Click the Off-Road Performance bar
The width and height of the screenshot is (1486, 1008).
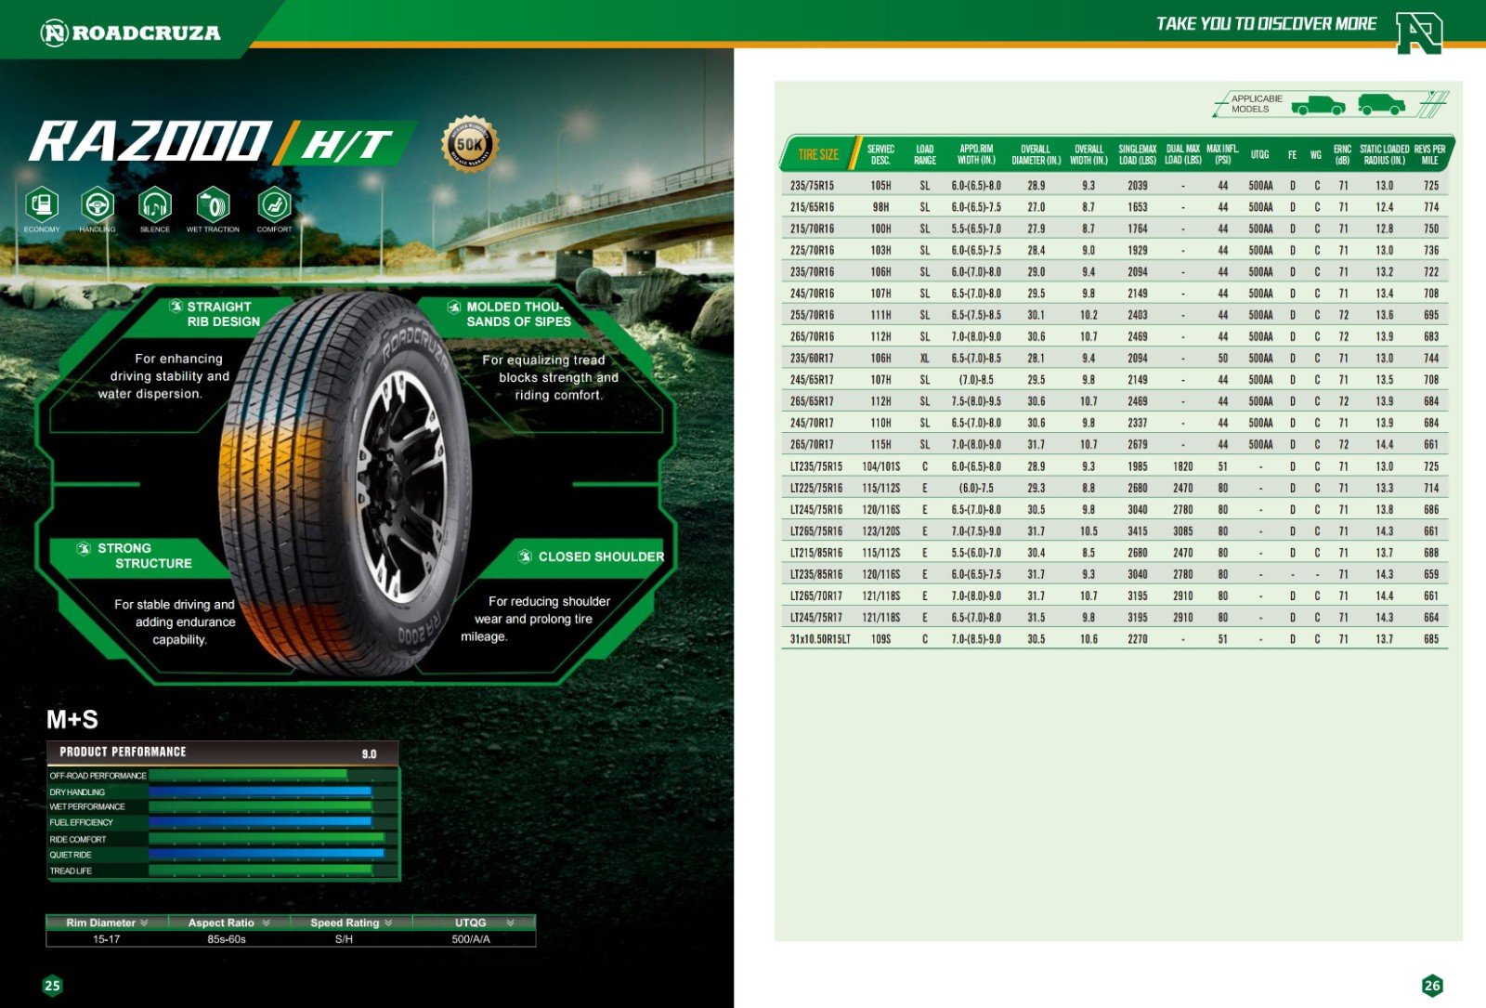point(248,775)
